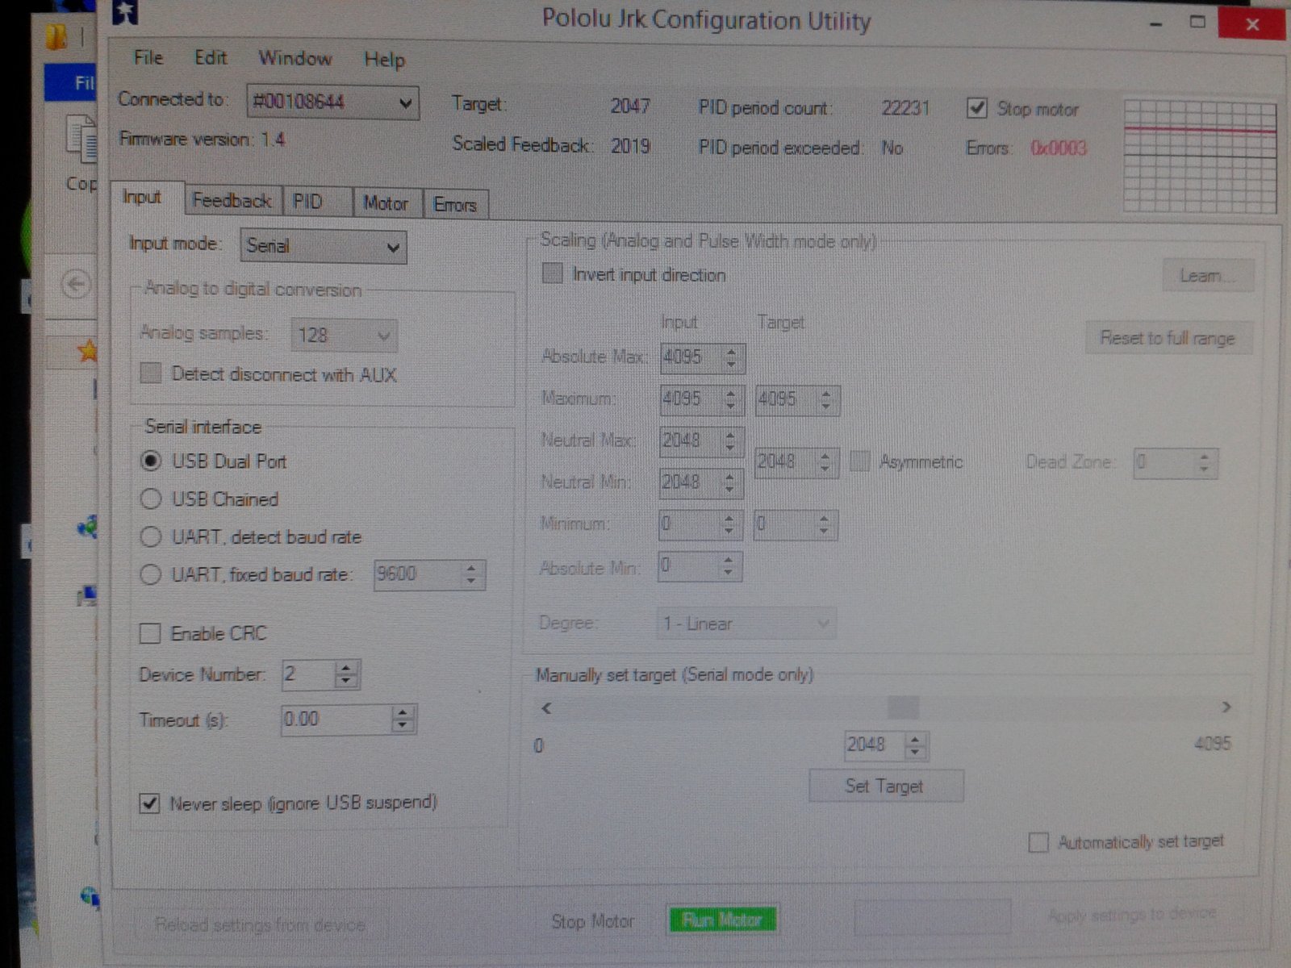The image size is (1291, 968).
Task: Switch to the PID tab
Action: coord(317,202)
